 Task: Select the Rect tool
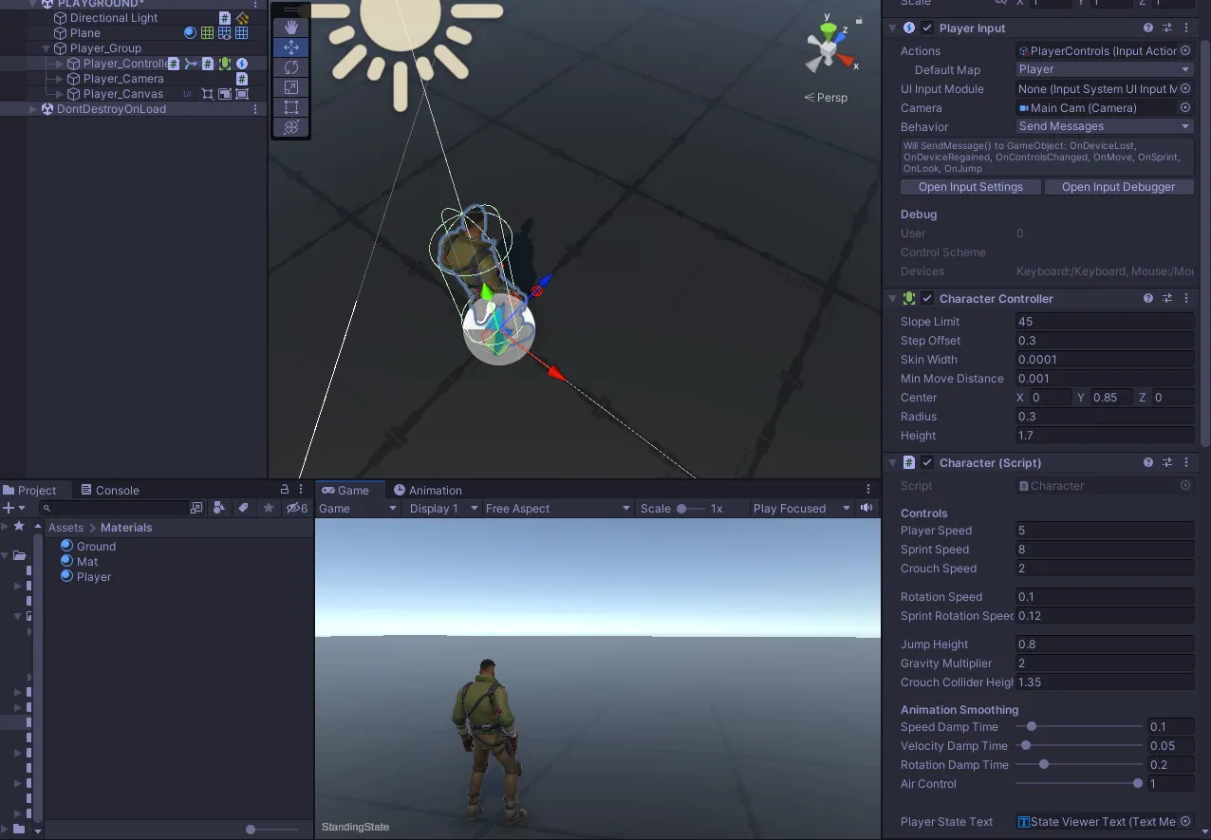(x=291, y=107)
